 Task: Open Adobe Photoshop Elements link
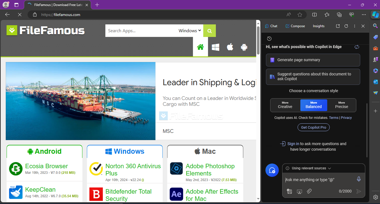210,170
